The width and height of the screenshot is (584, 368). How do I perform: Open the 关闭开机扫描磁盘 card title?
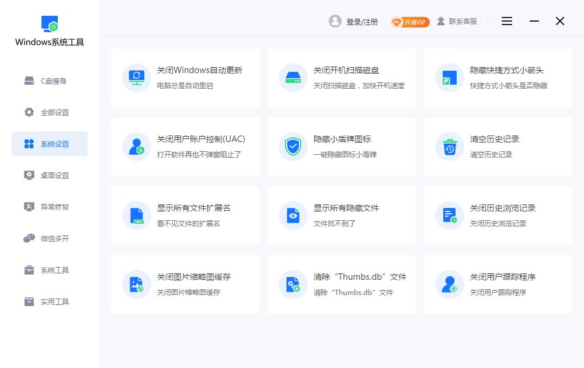point(346,70)
